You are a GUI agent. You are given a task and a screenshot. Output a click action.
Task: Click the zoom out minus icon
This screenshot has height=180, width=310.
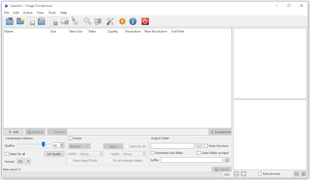[296, 174]
